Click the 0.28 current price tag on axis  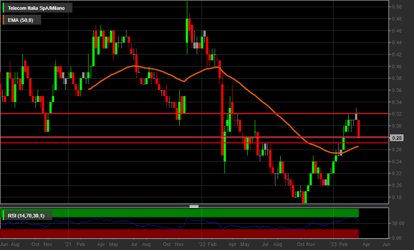pos(397,138)
